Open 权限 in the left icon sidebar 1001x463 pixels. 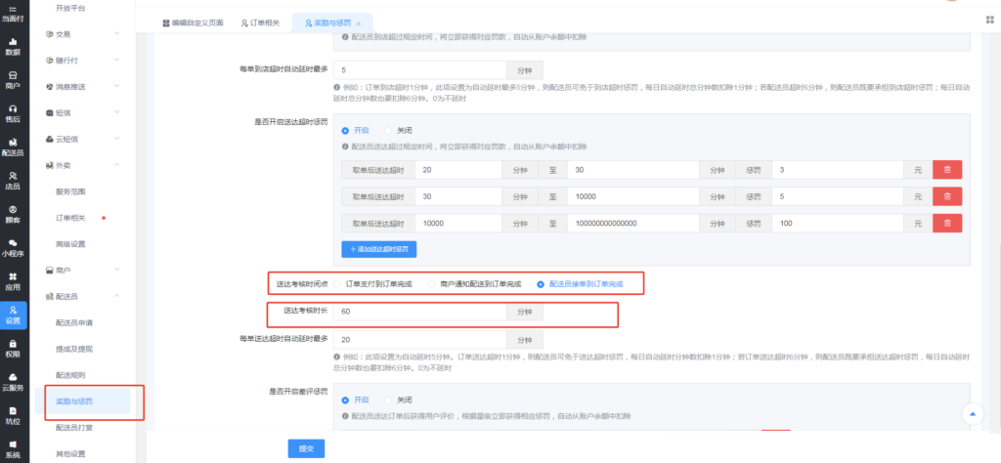[x=13, y=348]
